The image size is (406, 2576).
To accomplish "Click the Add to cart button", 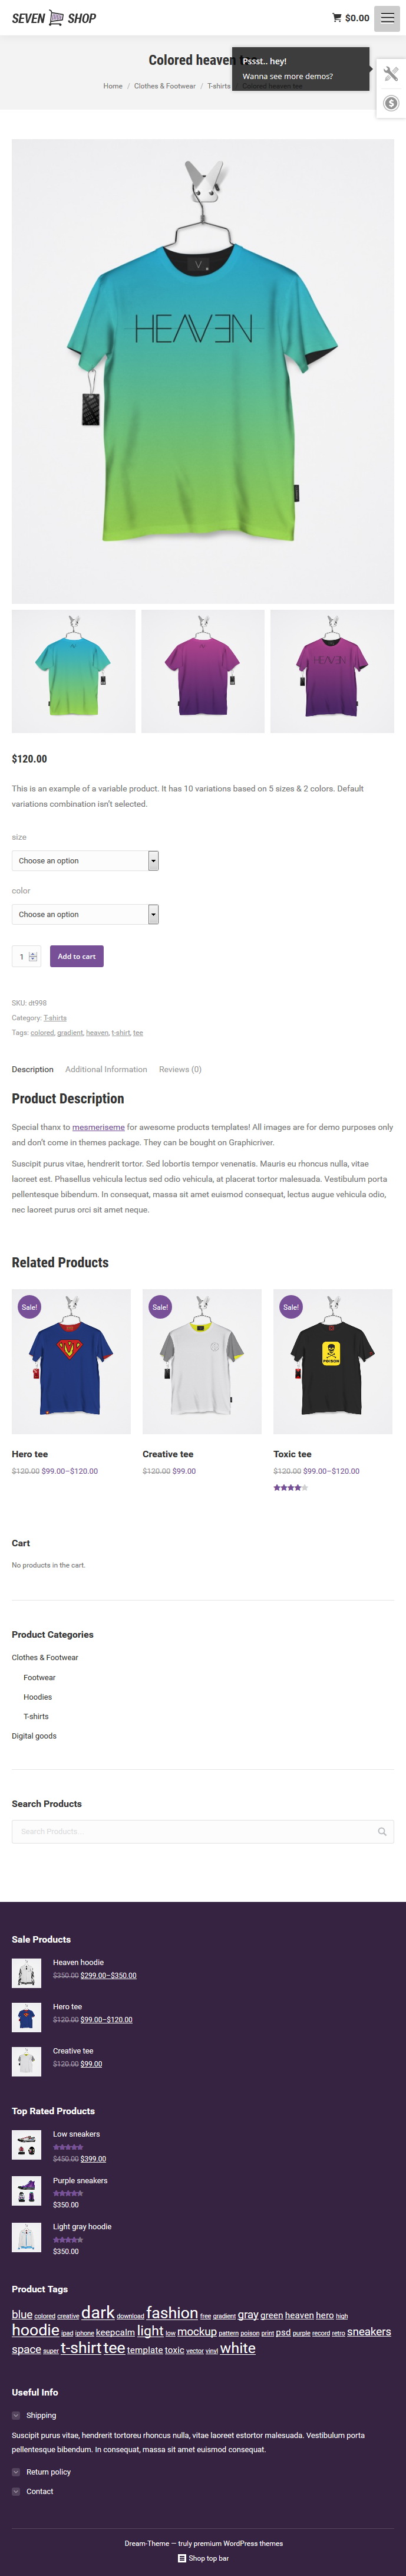I will [x=77, y=956].
